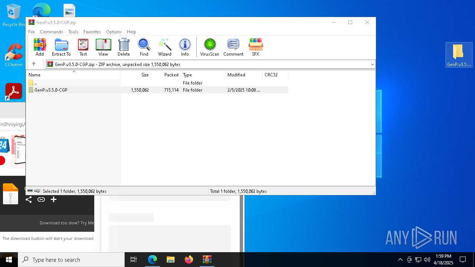
Task: Click WinRAR taskbar button
Action: pos(207,260)
